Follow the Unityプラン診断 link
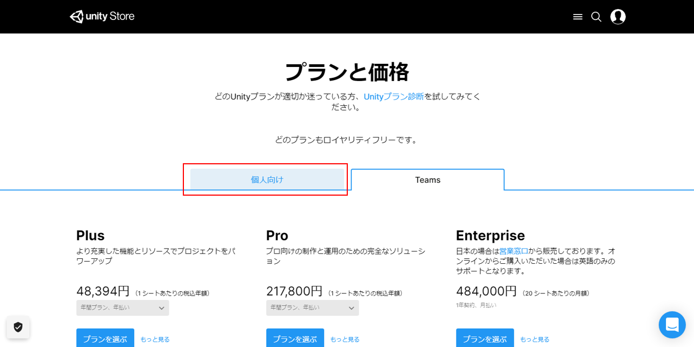 [x=394, y=97]
